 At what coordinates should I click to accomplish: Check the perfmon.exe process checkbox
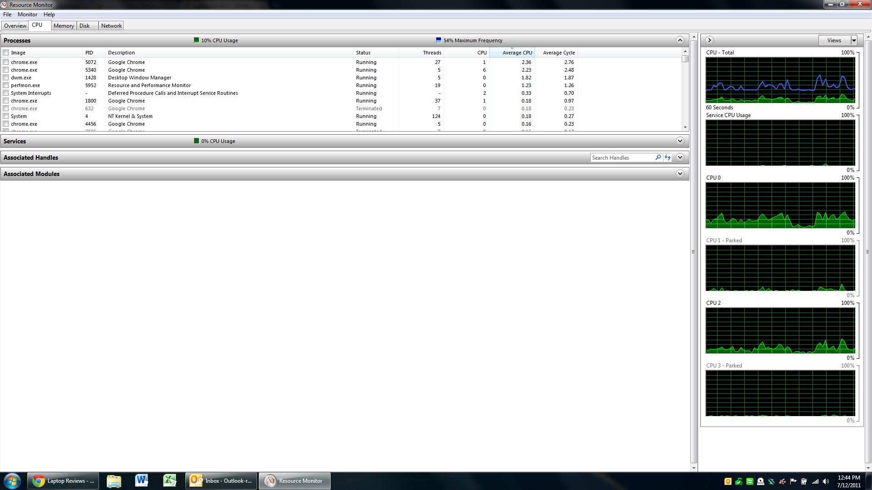point(6,85)
